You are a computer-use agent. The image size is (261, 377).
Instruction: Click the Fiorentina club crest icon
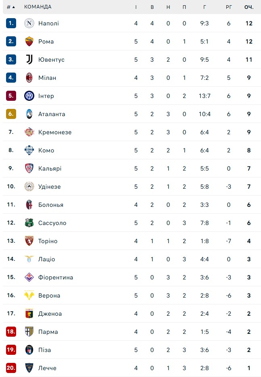29,277
